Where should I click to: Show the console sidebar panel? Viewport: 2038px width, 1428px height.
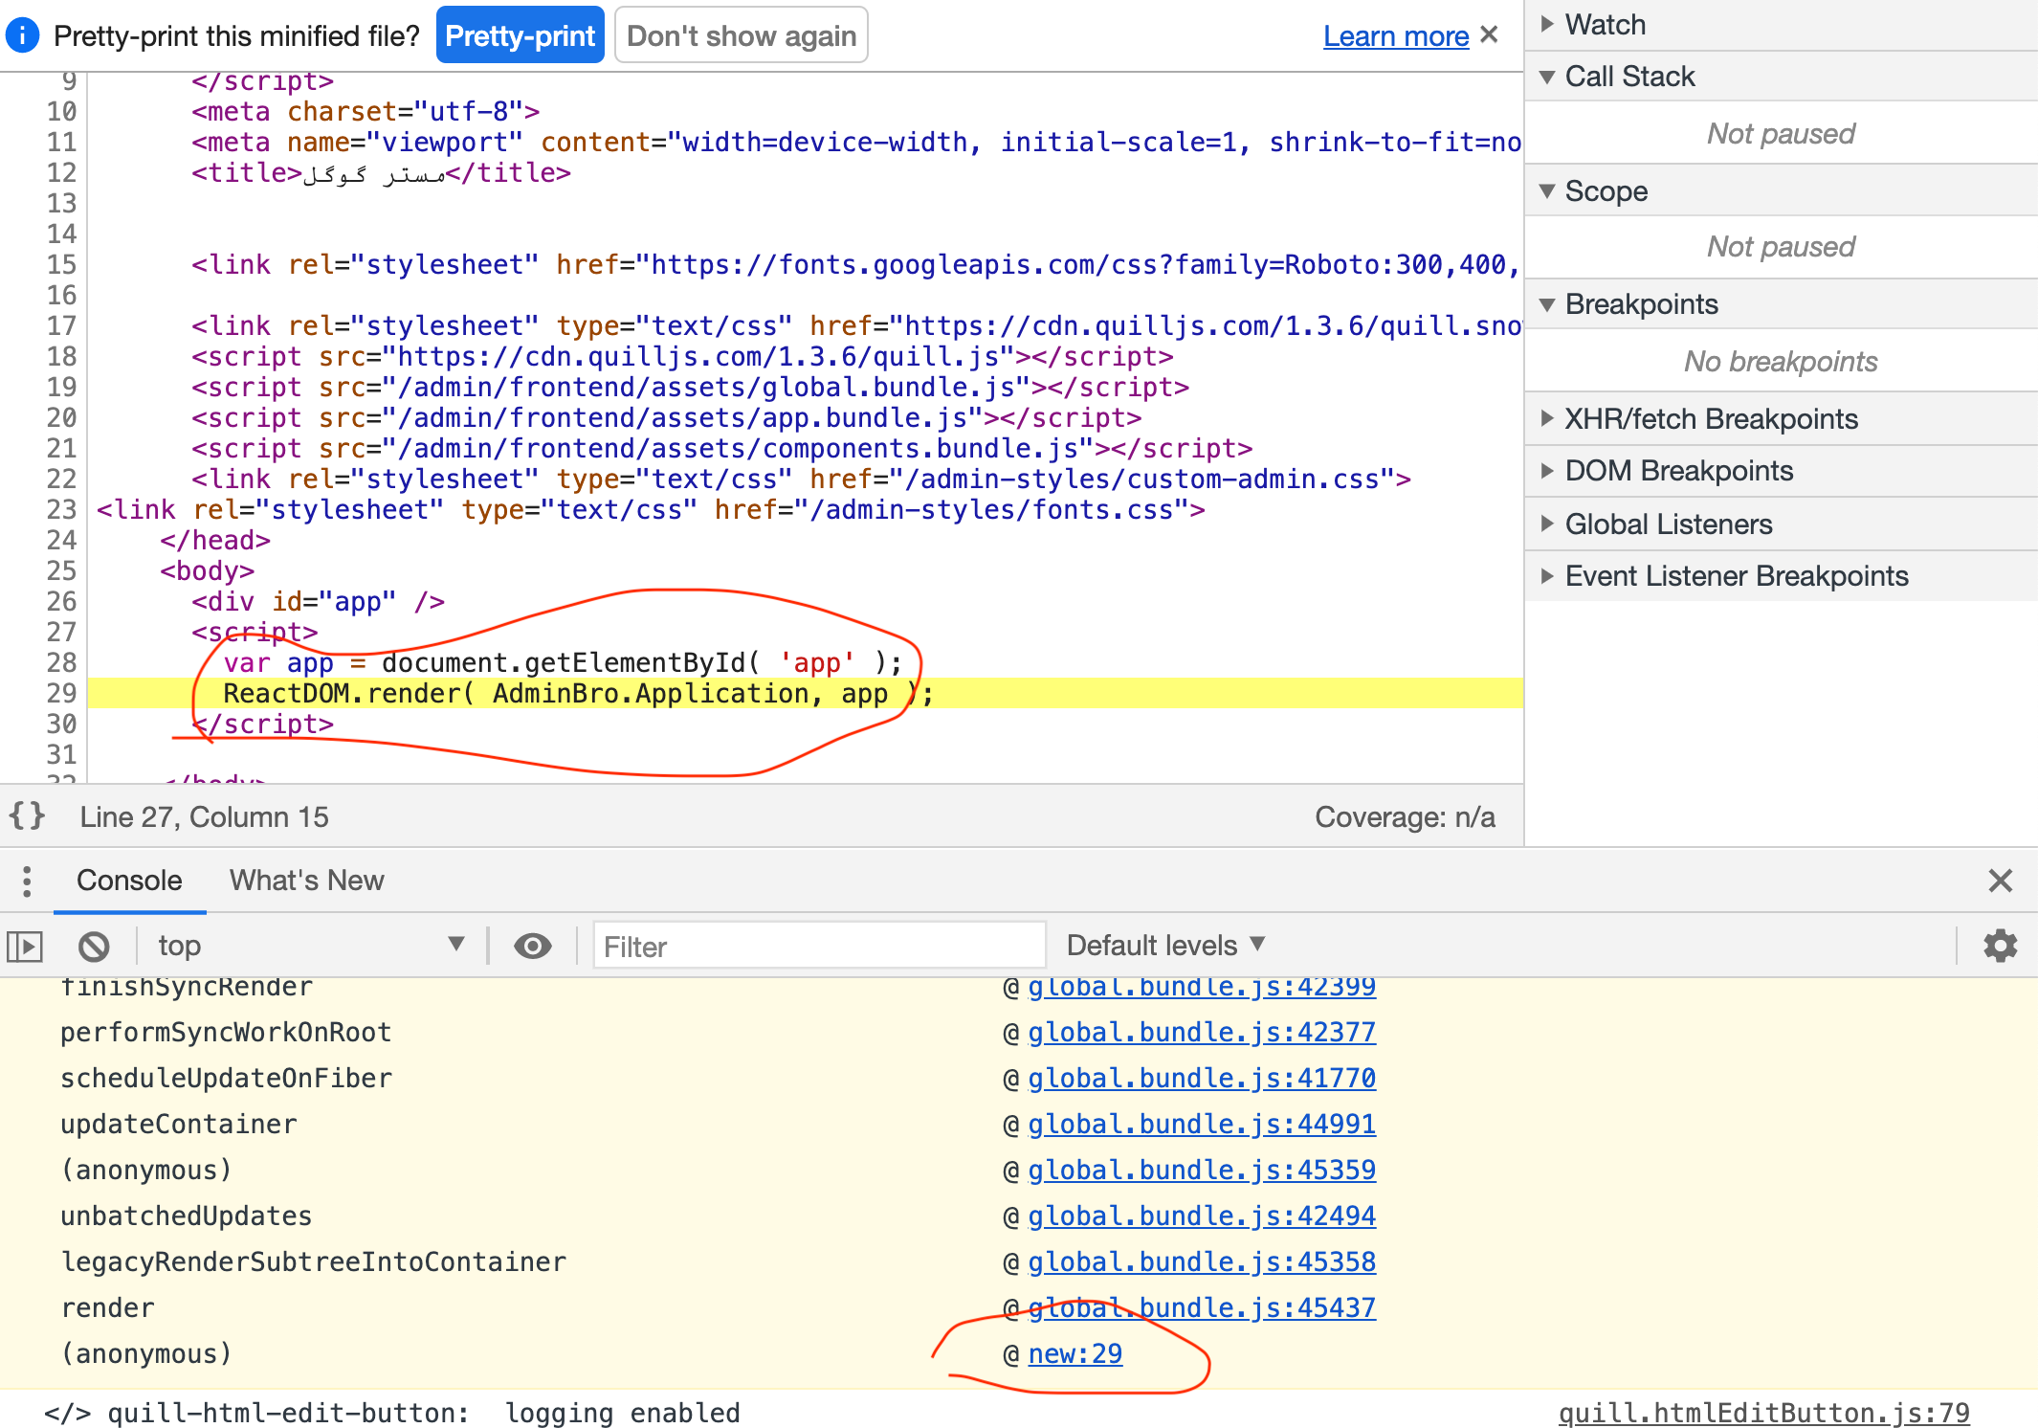(25, 946)
